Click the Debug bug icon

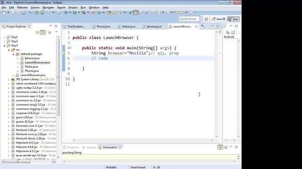coord(66,13)
